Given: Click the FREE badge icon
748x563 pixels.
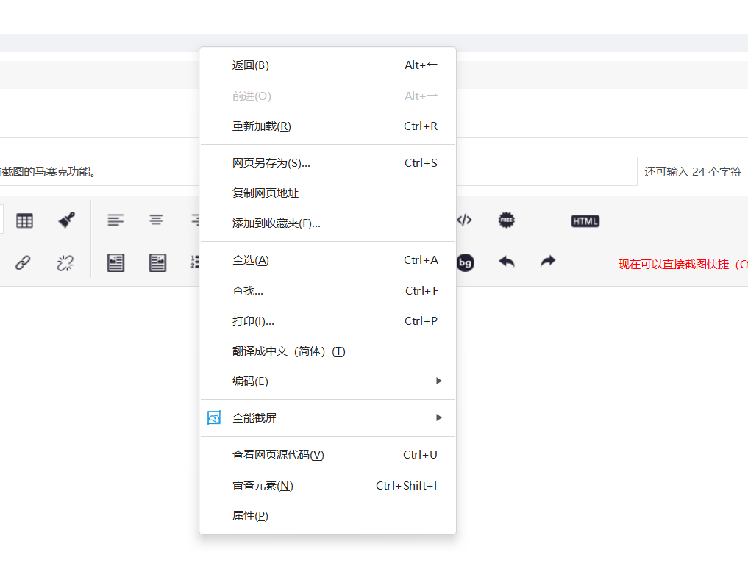Looking at the screenshot, I should tap(506, 220).
